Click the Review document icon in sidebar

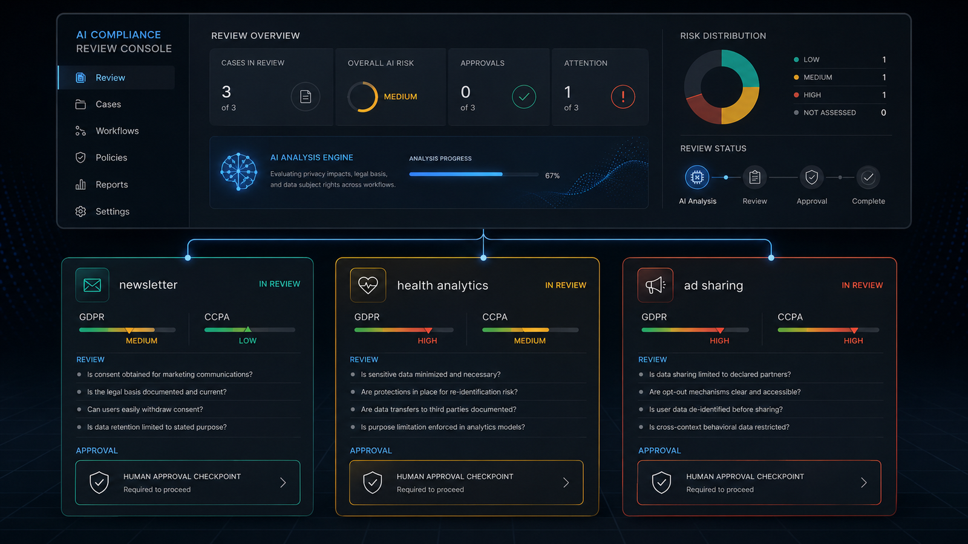pos(80,77)
